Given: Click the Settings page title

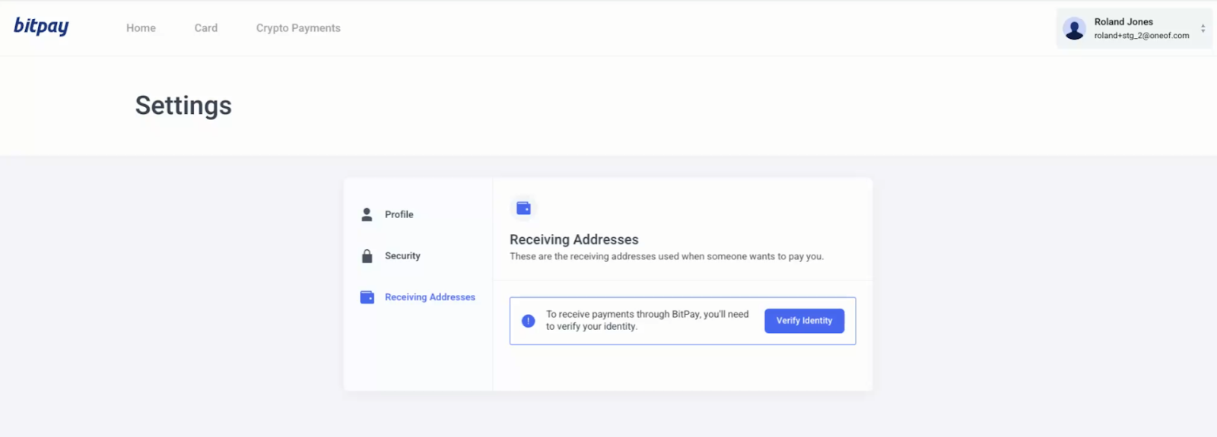Looking at the screenshot, I should [183, 106].
